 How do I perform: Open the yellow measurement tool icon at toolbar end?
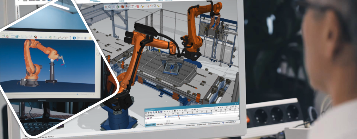pos(158,6)
